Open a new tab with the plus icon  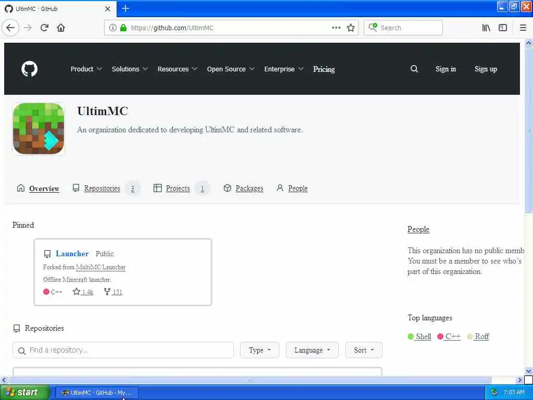(125, 8)
